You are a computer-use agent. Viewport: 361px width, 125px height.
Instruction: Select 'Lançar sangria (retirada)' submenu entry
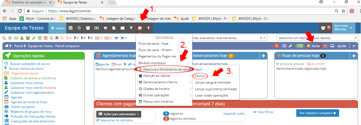click(x=213, y=82)
